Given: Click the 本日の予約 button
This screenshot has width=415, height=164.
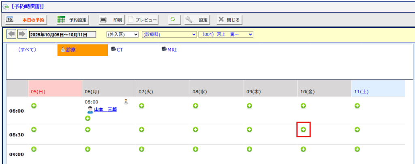Looking at the screenshot, I should click(27, 19).
